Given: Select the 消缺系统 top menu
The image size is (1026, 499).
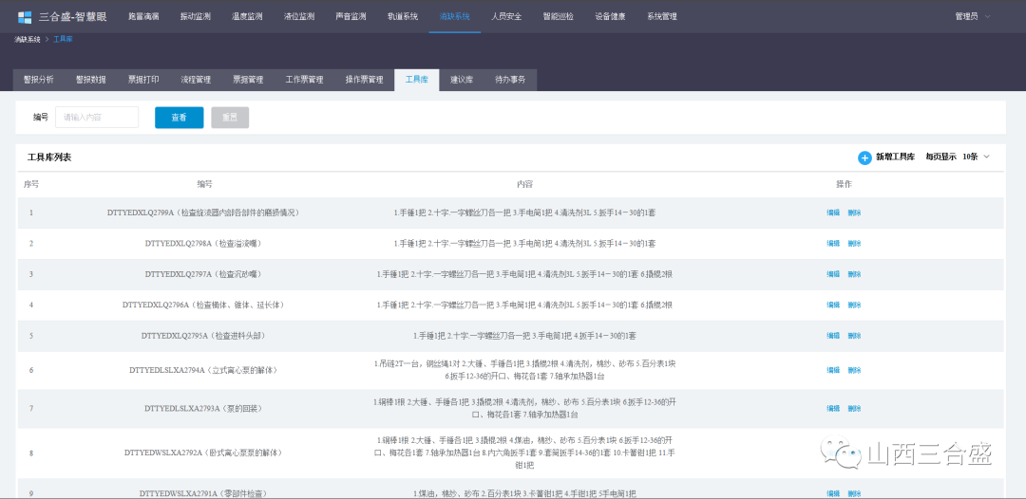Looking at the screenshot, I should [454, 17].
